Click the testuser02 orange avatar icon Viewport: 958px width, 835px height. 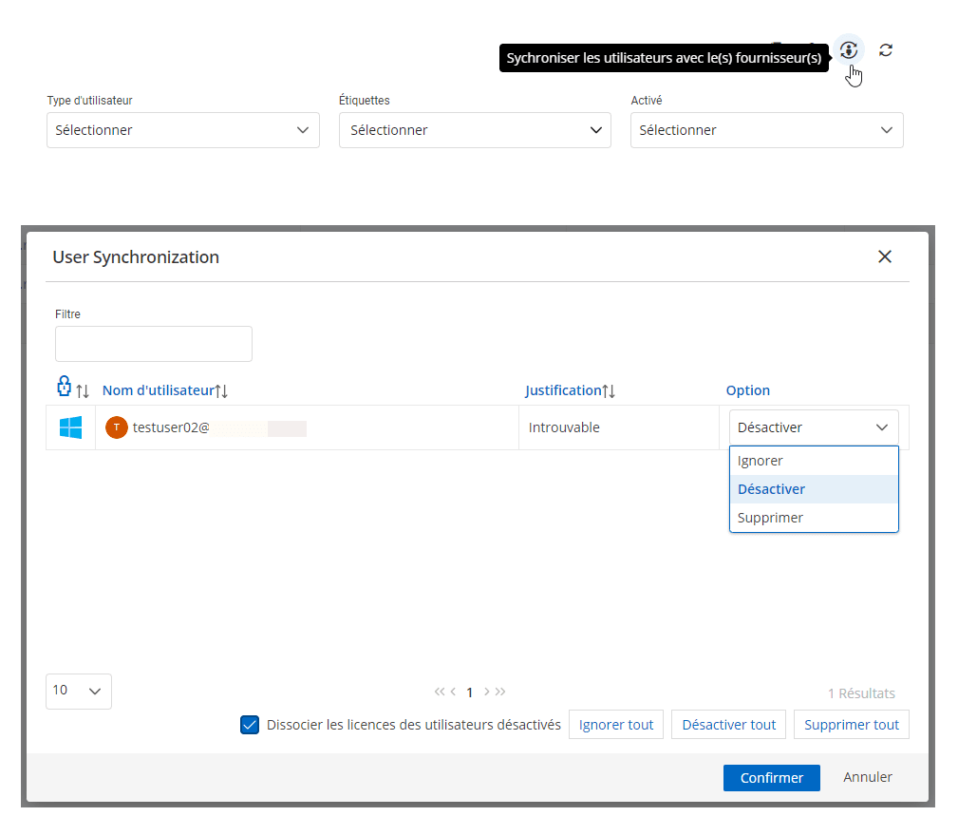pos(116,427)
